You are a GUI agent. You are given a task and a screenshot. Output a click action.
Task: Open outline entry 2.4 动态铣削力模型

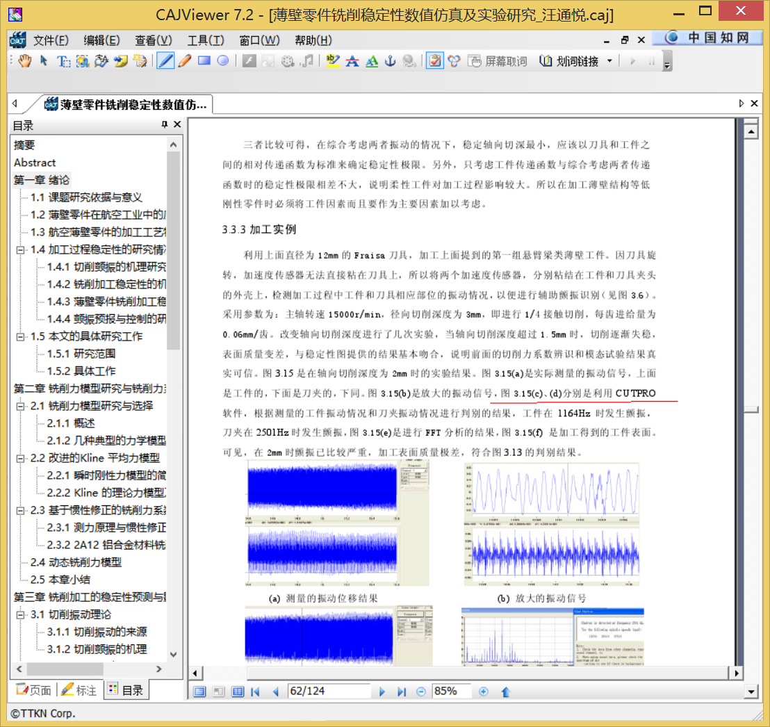[x=76, y=562]
